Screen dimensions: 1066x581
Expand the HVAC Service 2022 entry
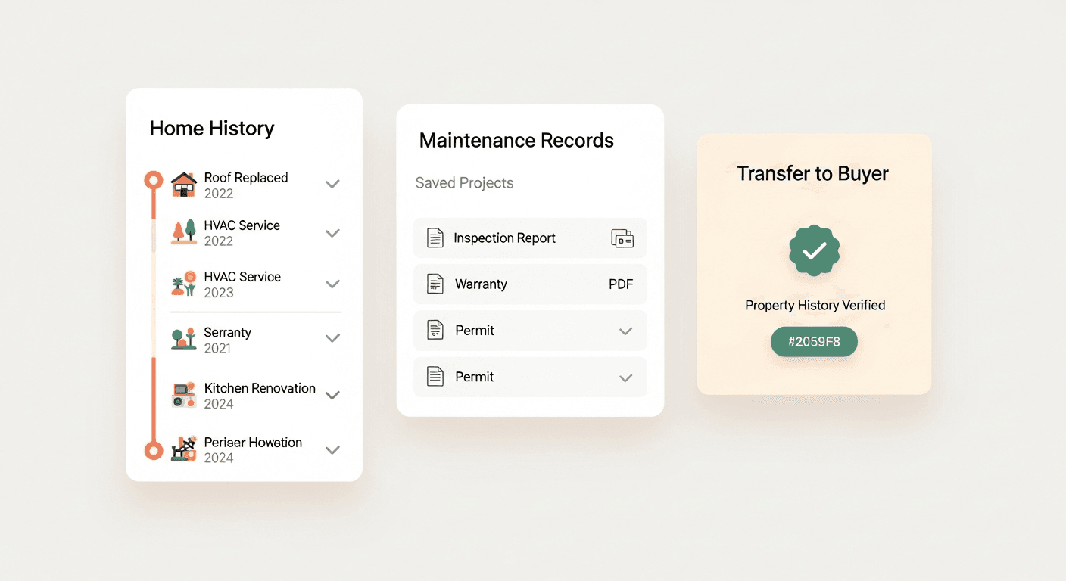point(332,233)
